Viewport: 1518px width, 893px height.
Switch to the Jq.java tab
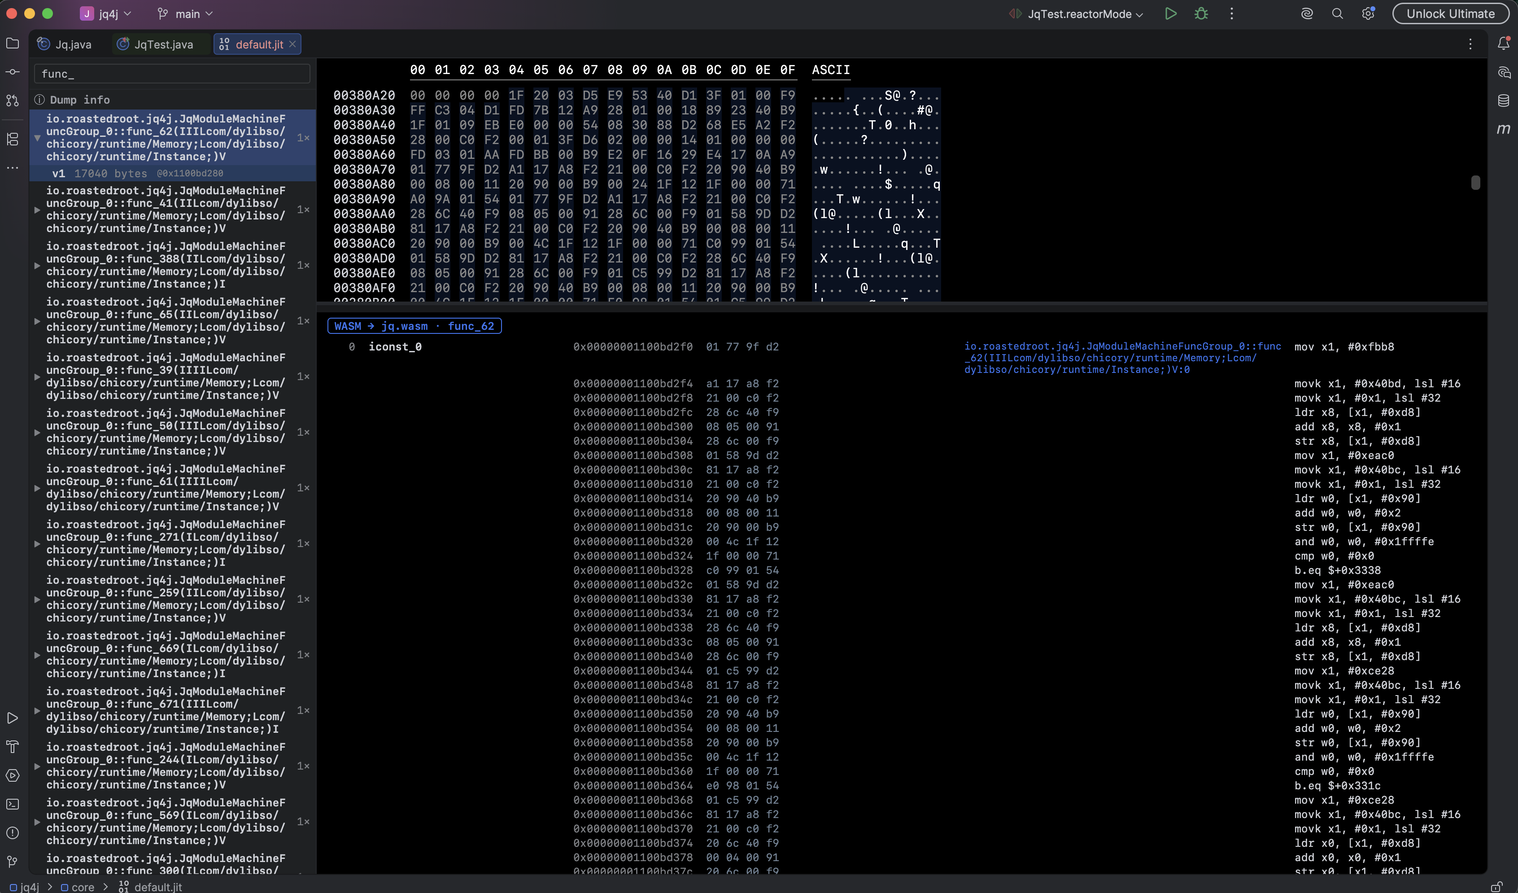pos(65,44)
